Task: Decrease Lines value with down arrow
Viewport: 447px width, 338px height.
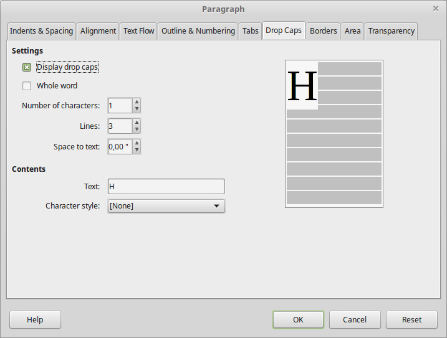Action: coord(137,129)
